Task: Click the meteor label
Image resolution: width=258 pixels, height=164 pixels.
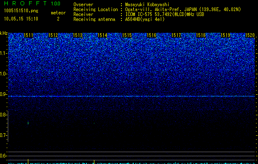Action: [x=58, y=13]
